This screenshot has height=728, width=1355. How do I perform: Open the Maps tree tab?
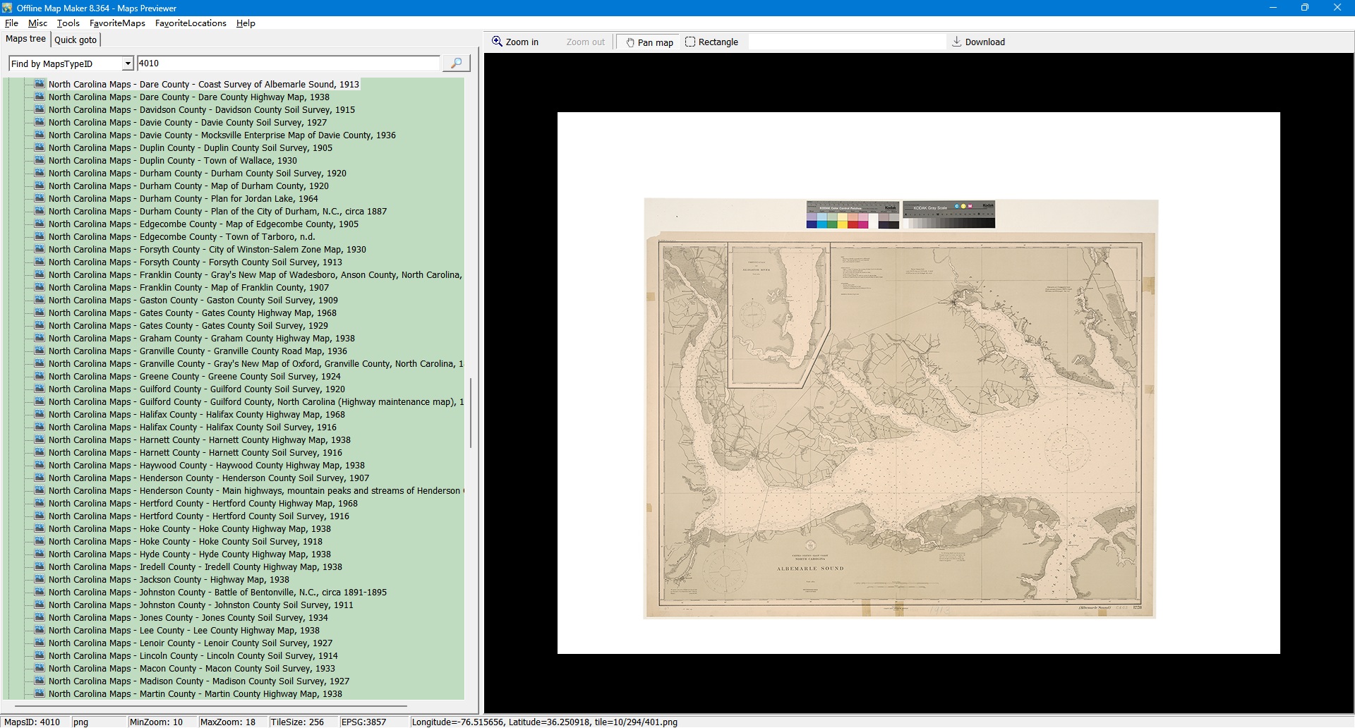pyautogui.click(x=26, y=40)
